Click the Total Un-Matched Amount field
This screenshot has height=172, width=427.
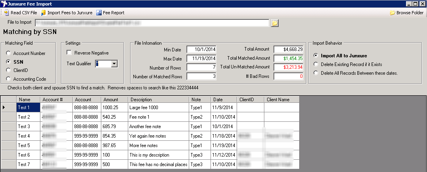[x=288, y=68]
